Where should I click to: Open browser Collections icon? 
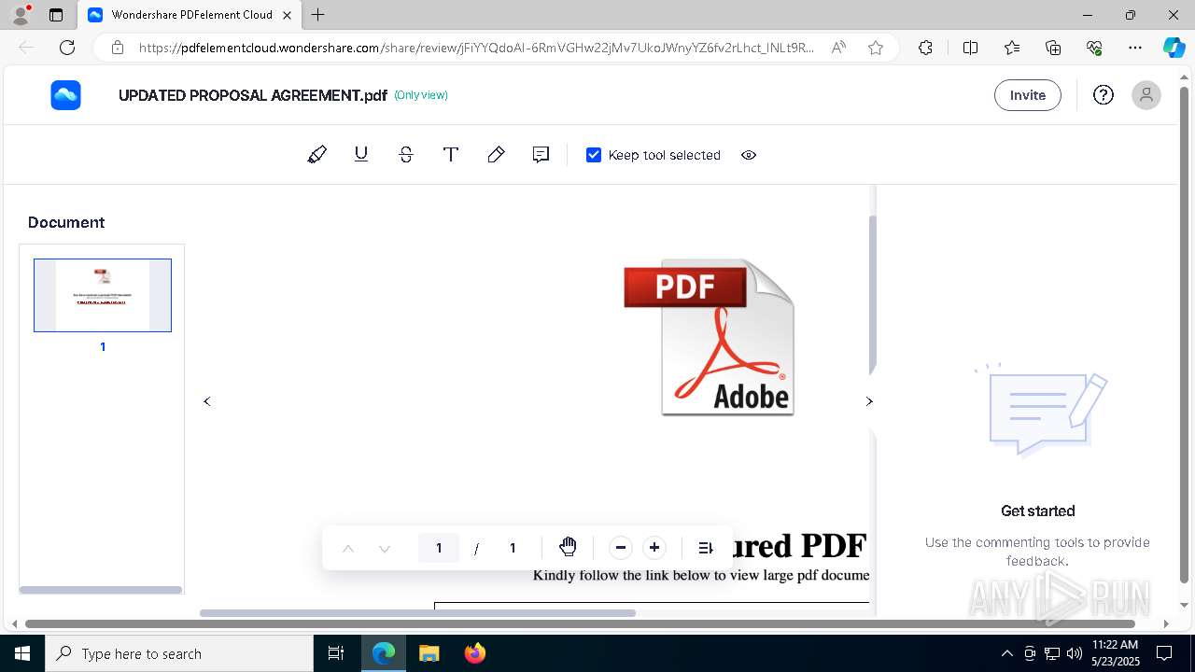coord(1053,48)
